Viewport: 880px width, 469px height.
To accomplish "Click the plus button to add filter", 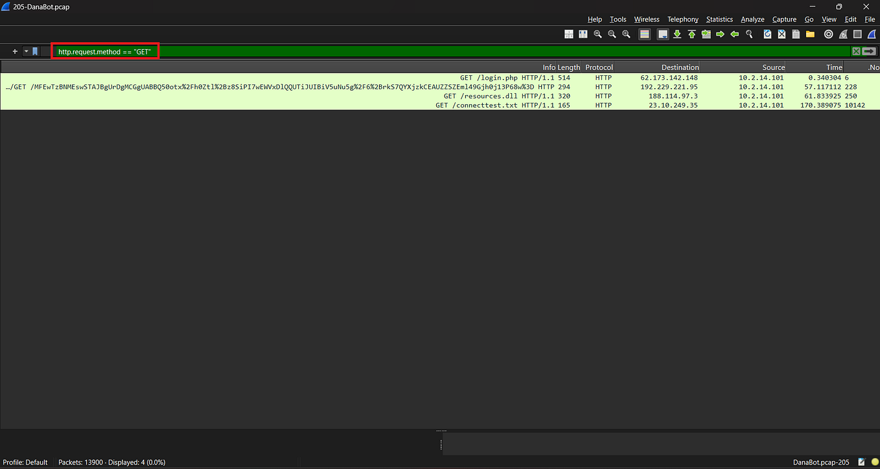I will [x=15, y=51].
